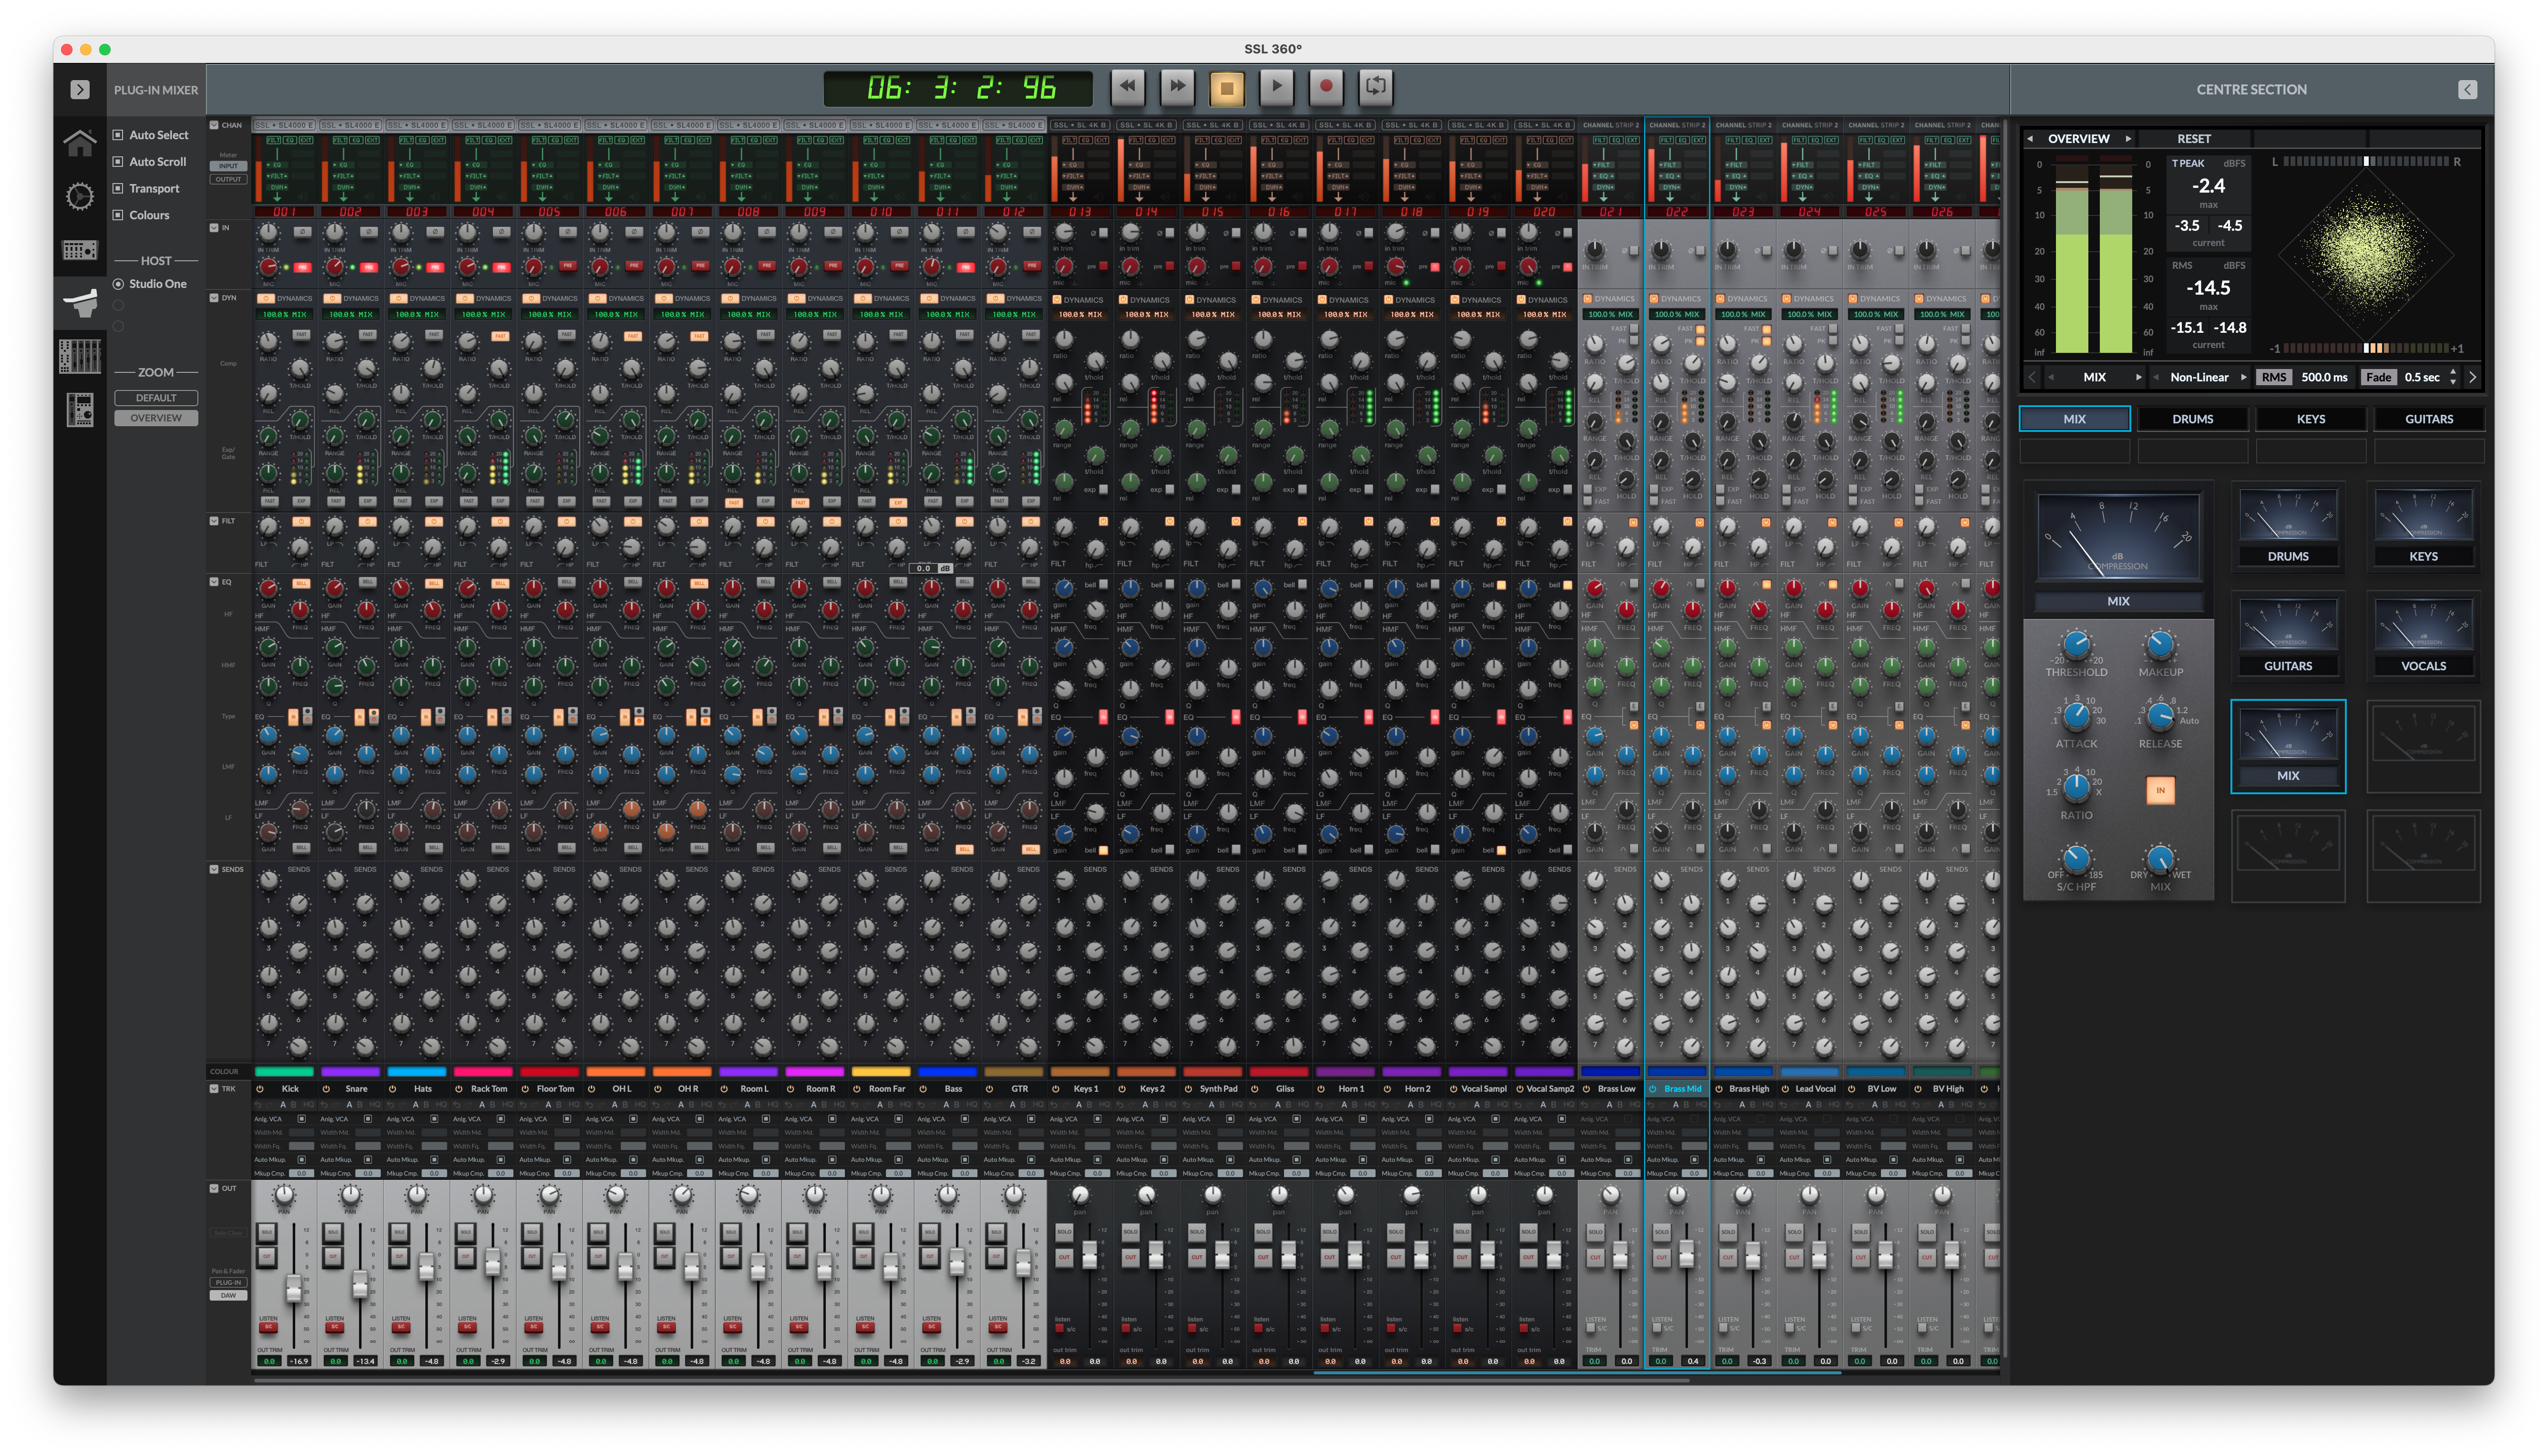Toggle phase invert on channel 001
This screenshot has width=2548, height=1456.
pyautogui.click(x=302, y=232)
